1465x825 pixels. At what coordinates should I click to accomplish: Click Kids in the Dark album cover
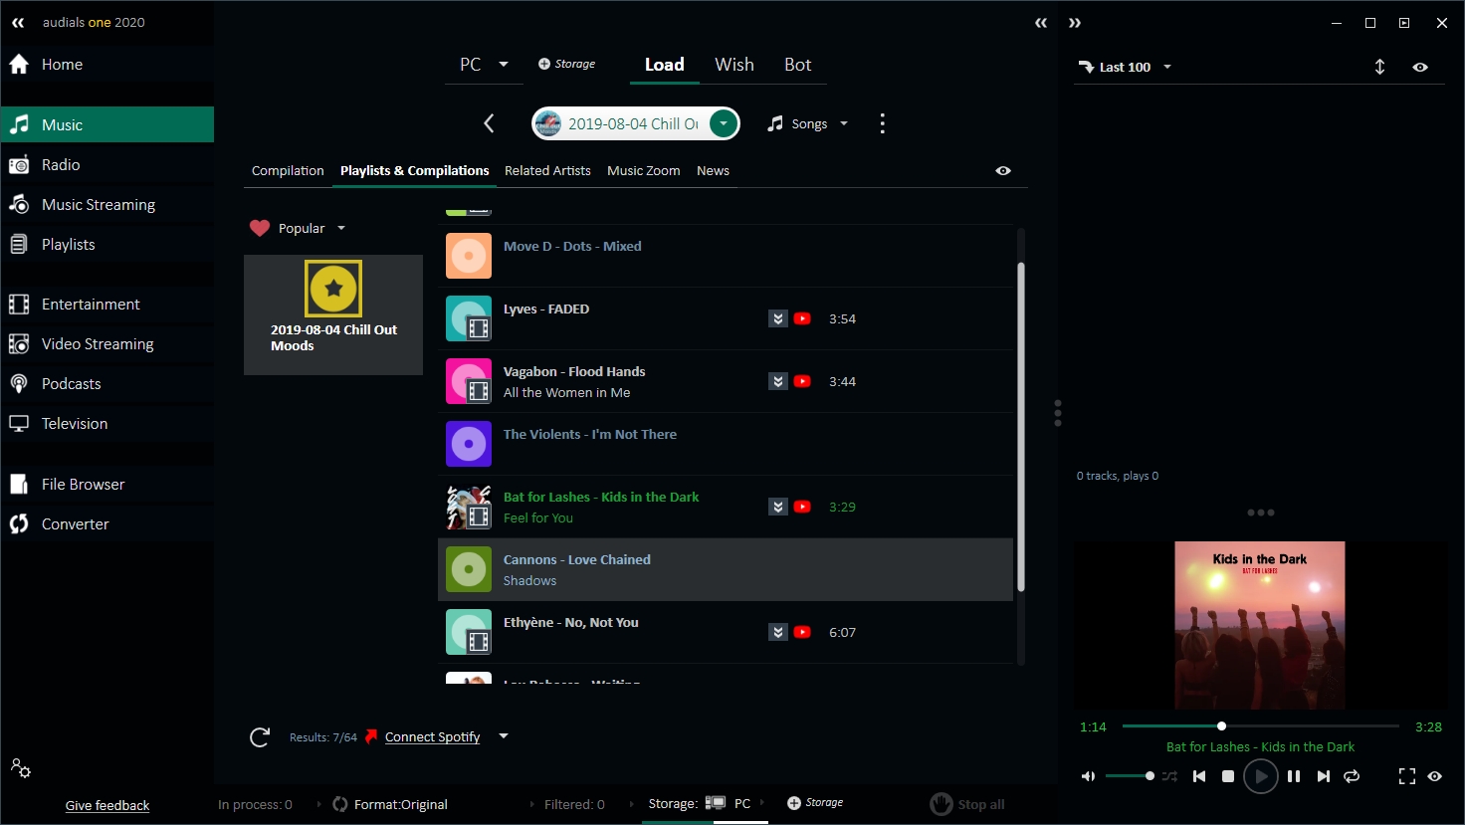click(x=1260, y=625)
